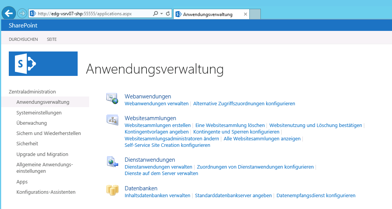Open the DURCHSUCHEN ribbon tab
392x209 pixels.
pyautogui.click(x=23, y=39)
